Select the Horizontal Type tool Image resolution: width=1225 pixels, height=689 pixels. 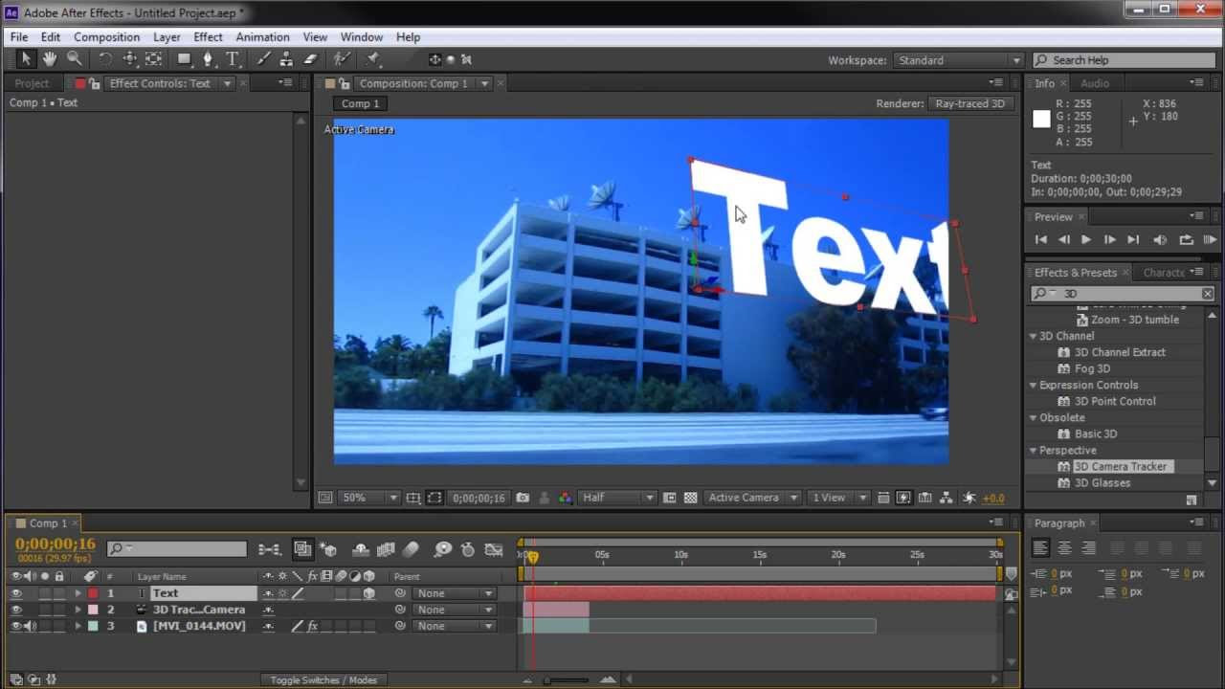click(232, 59)
